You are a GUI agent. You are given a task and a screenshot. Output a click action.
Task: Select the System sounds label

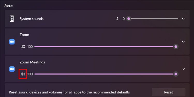32,19
